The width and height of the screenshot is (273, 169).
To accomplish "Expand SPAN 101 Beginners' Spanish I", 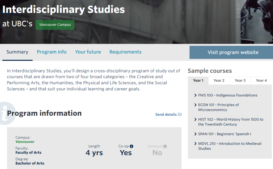I will (195, 134).
